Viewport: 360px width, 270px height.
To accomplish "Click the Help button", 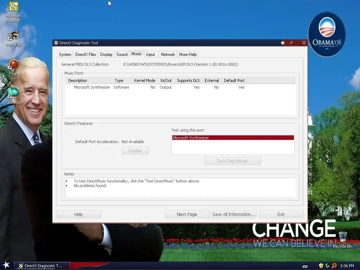I will click(x=78, y=214).
